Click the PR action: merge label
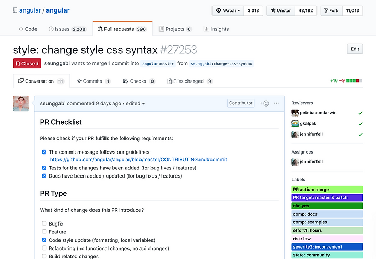376x259 pixels. pos(327,190)
